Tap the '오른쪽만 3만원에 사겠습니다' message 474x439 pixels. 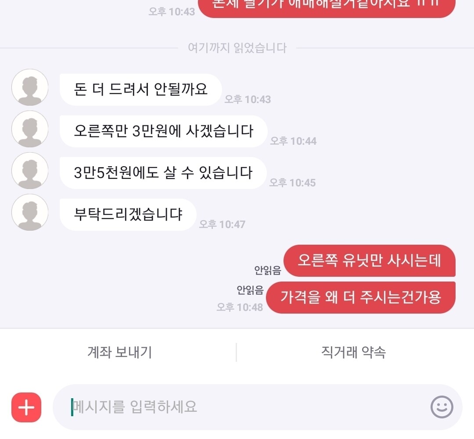click(164, 131)
